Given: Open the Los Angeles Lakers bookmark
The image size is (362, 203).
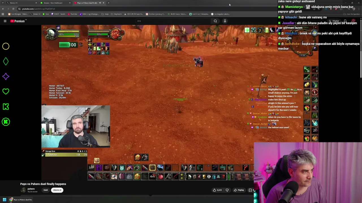Looking at the screenshot, I should 220,14.
